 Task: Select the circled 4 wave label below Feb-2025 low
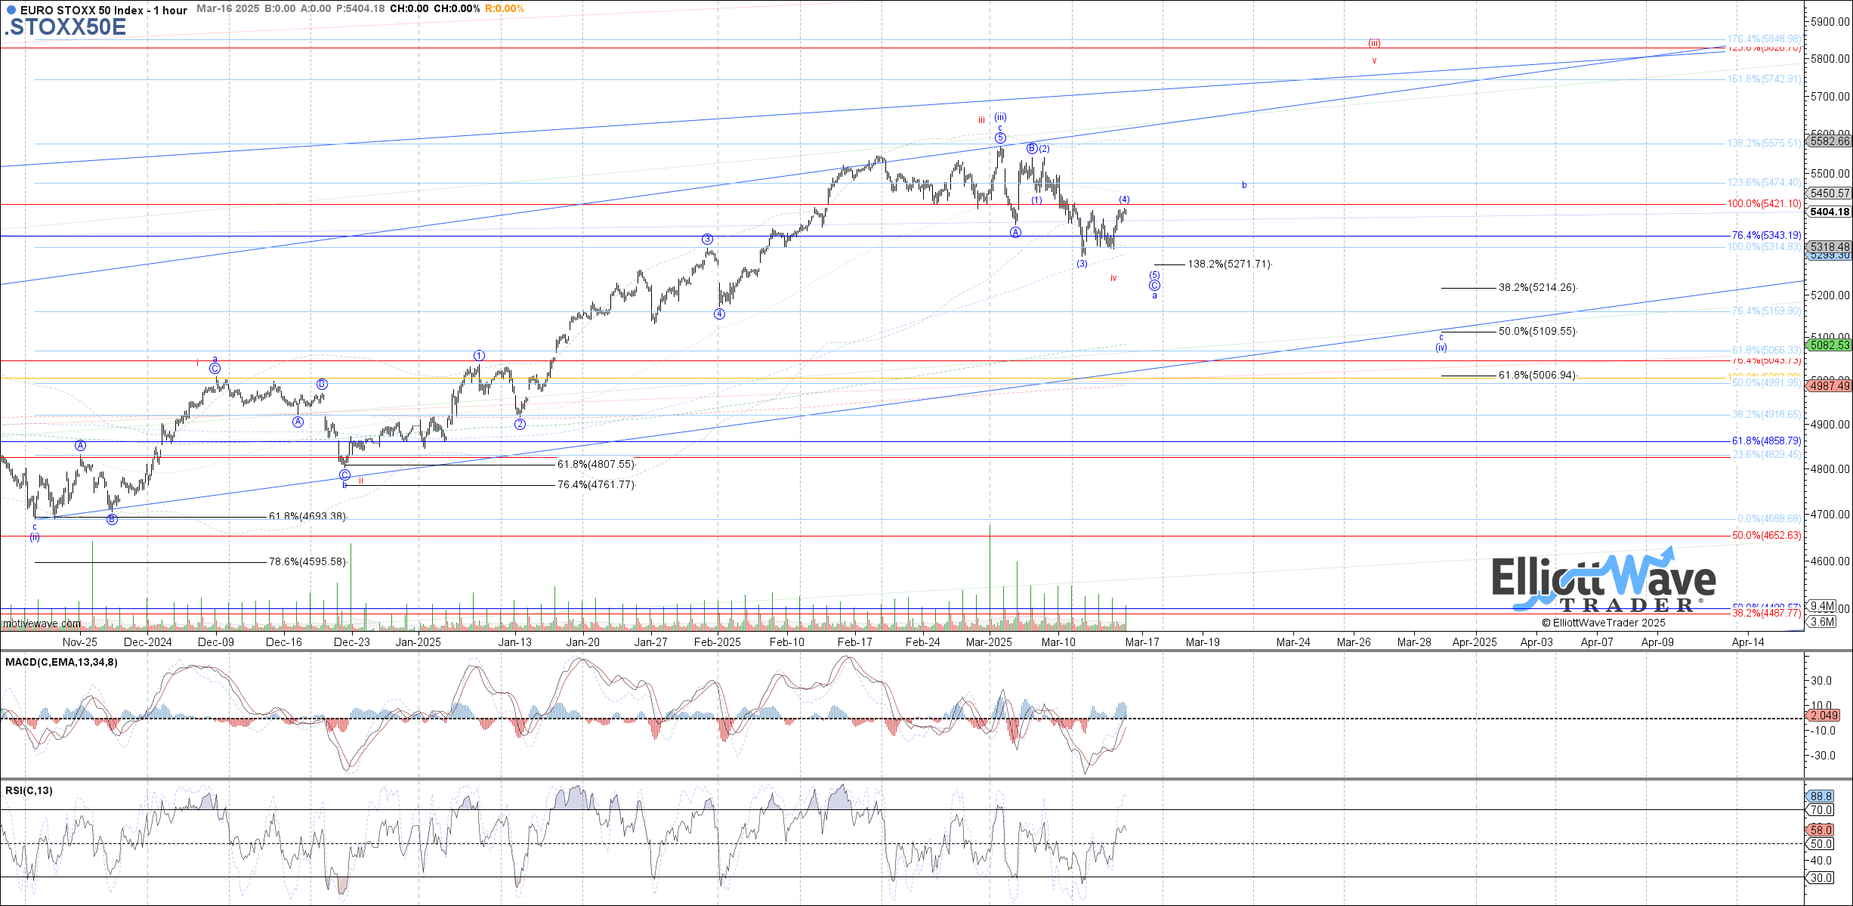719,314
